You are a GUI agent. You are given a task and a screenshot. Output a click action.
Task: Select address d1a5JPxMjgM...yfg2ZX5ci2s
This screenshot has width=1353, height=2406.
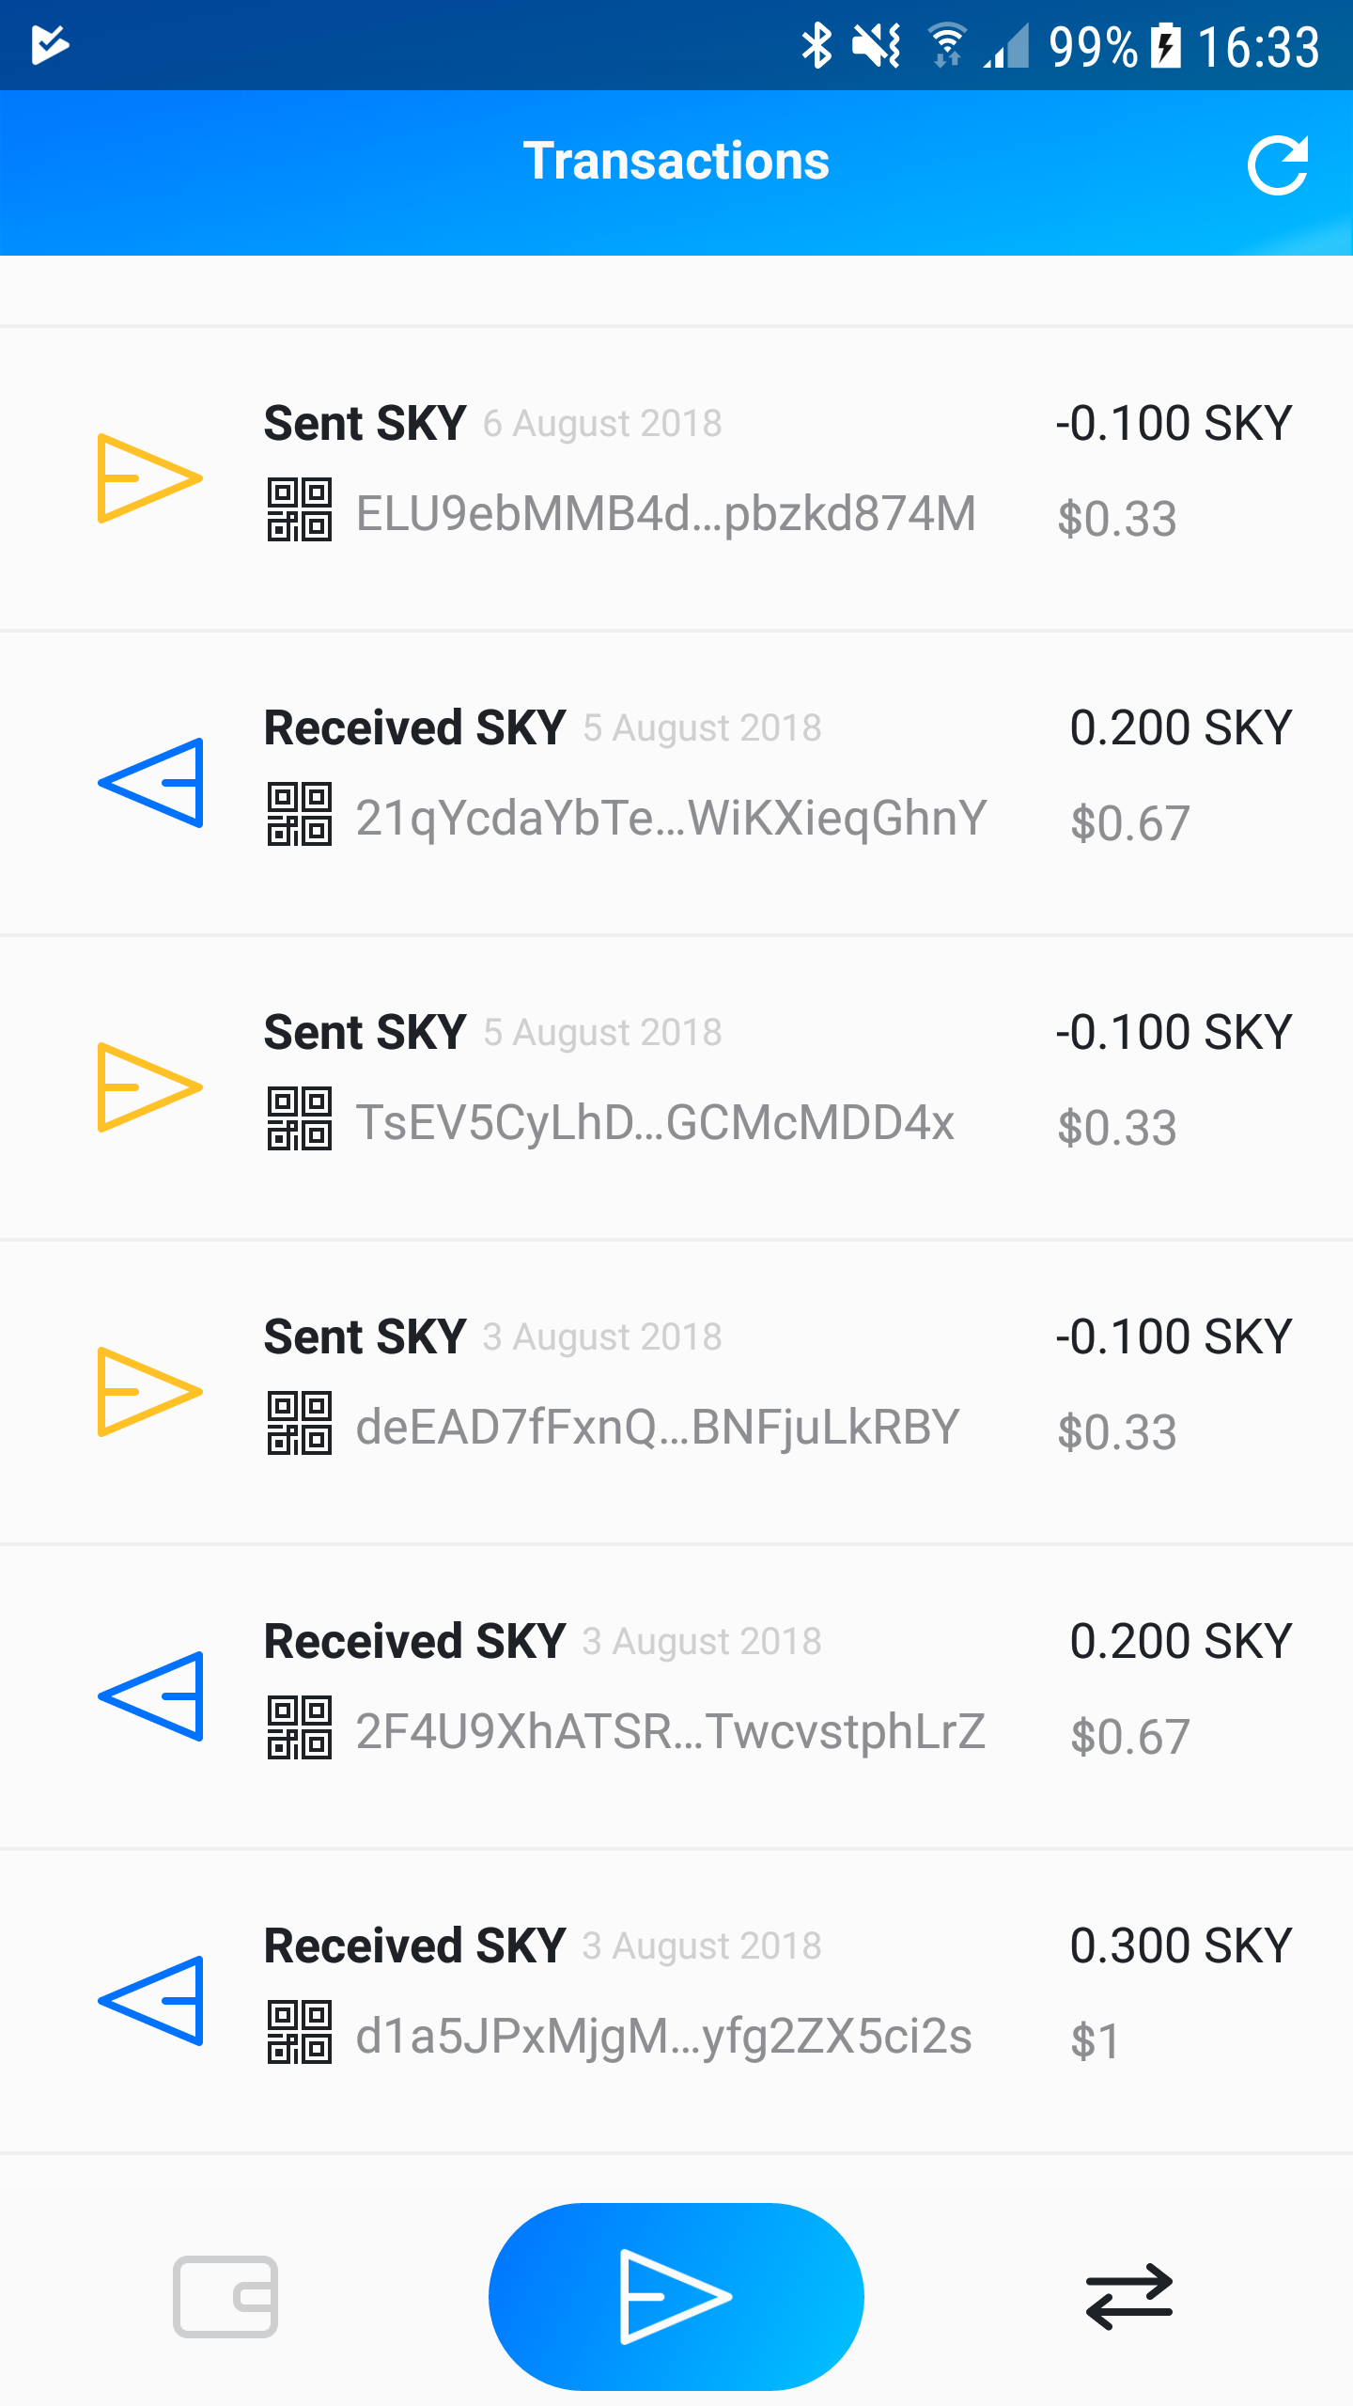[663, 2037]
